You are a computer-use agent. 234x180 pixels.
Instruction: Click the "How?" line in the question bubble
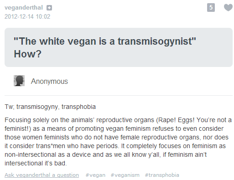pos(27,54)
